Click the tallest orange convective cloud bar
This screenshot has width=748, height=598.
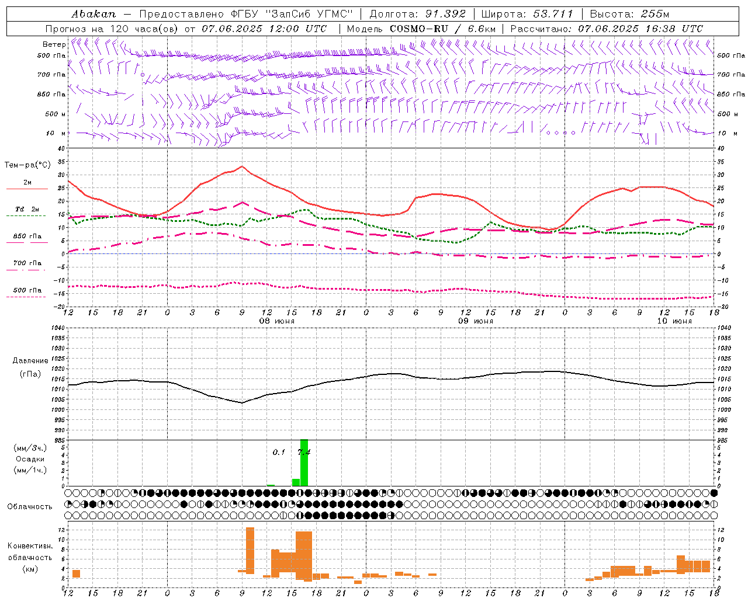(250, 551)
